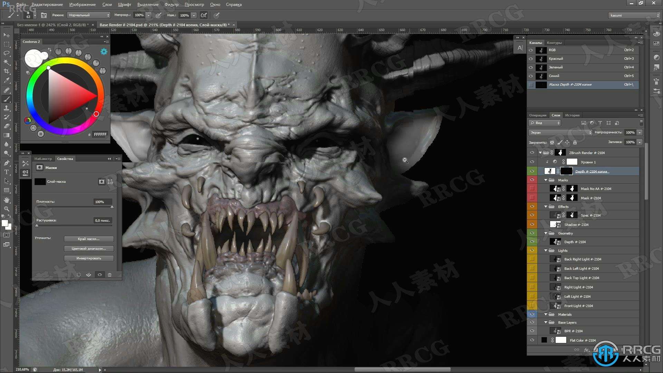Open Заливка fill arrow in Layers
Viewport: 663px width, 373px height.
[x=640, y=142]
